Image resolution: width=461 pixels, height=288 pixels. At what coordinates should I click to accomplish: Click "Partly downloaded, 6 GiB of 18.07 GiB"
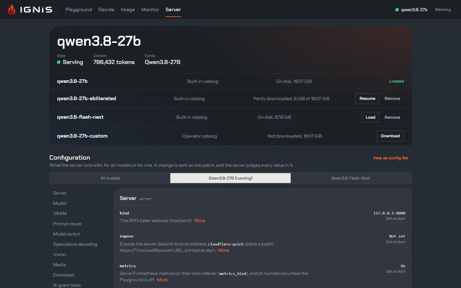click(291, 99)
